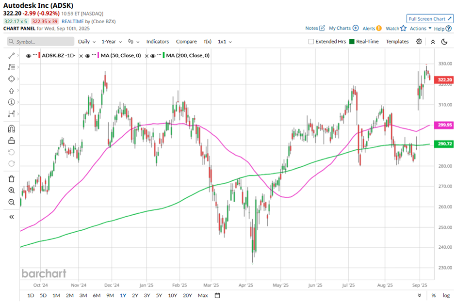456x302 pixels.
Task: Open MA 200 indicator options menu
Action: tap(160, 54)
